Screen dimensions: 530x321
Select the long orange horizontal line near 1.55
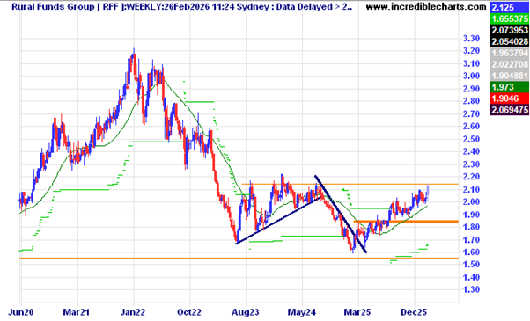coord(239,259)
